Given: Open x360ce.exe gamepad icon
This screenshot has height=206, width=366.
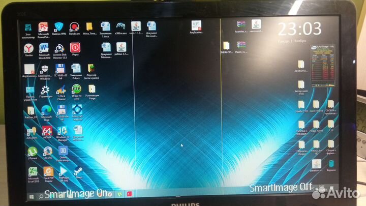Looking at the screenshot, I should 121,26.
